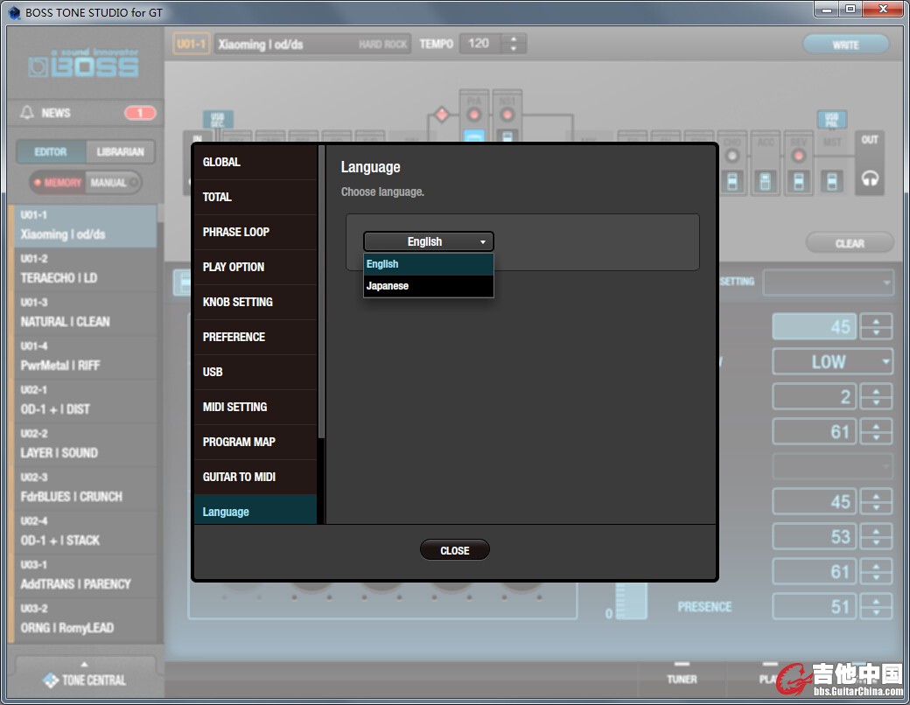The width and height of the screenshot is (910, 705).
Task: Open the English language dropdown
Action: [429, 241]
